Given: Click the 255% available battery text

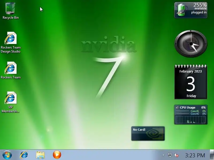Looking at the screenshot, I should point(200,6).
